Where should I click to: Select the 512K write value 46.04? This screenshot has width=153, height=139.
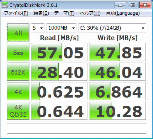pos(118,72)
